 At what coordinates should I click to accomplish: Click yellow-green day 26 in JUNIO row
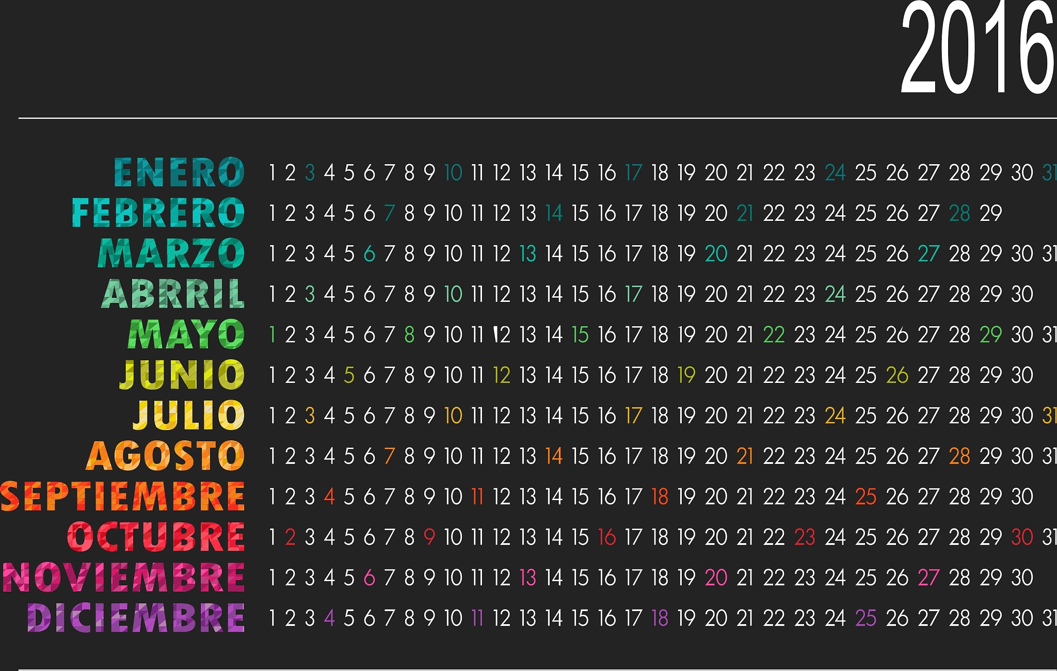pos(897,375)
